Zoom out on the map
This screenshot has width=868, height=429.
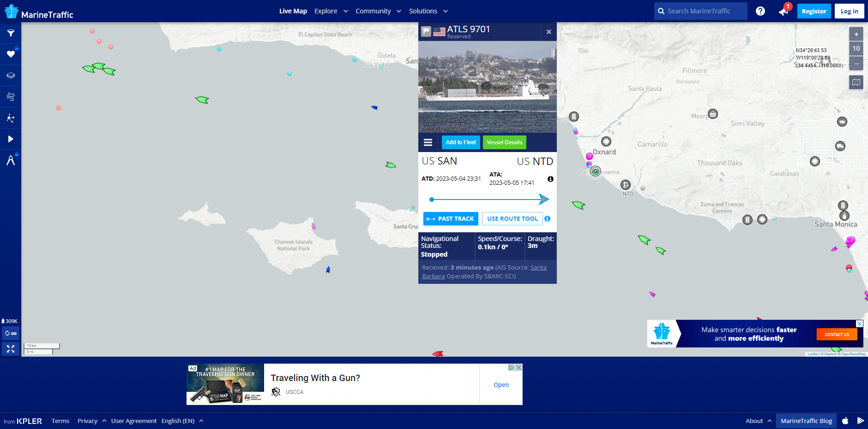856,63
